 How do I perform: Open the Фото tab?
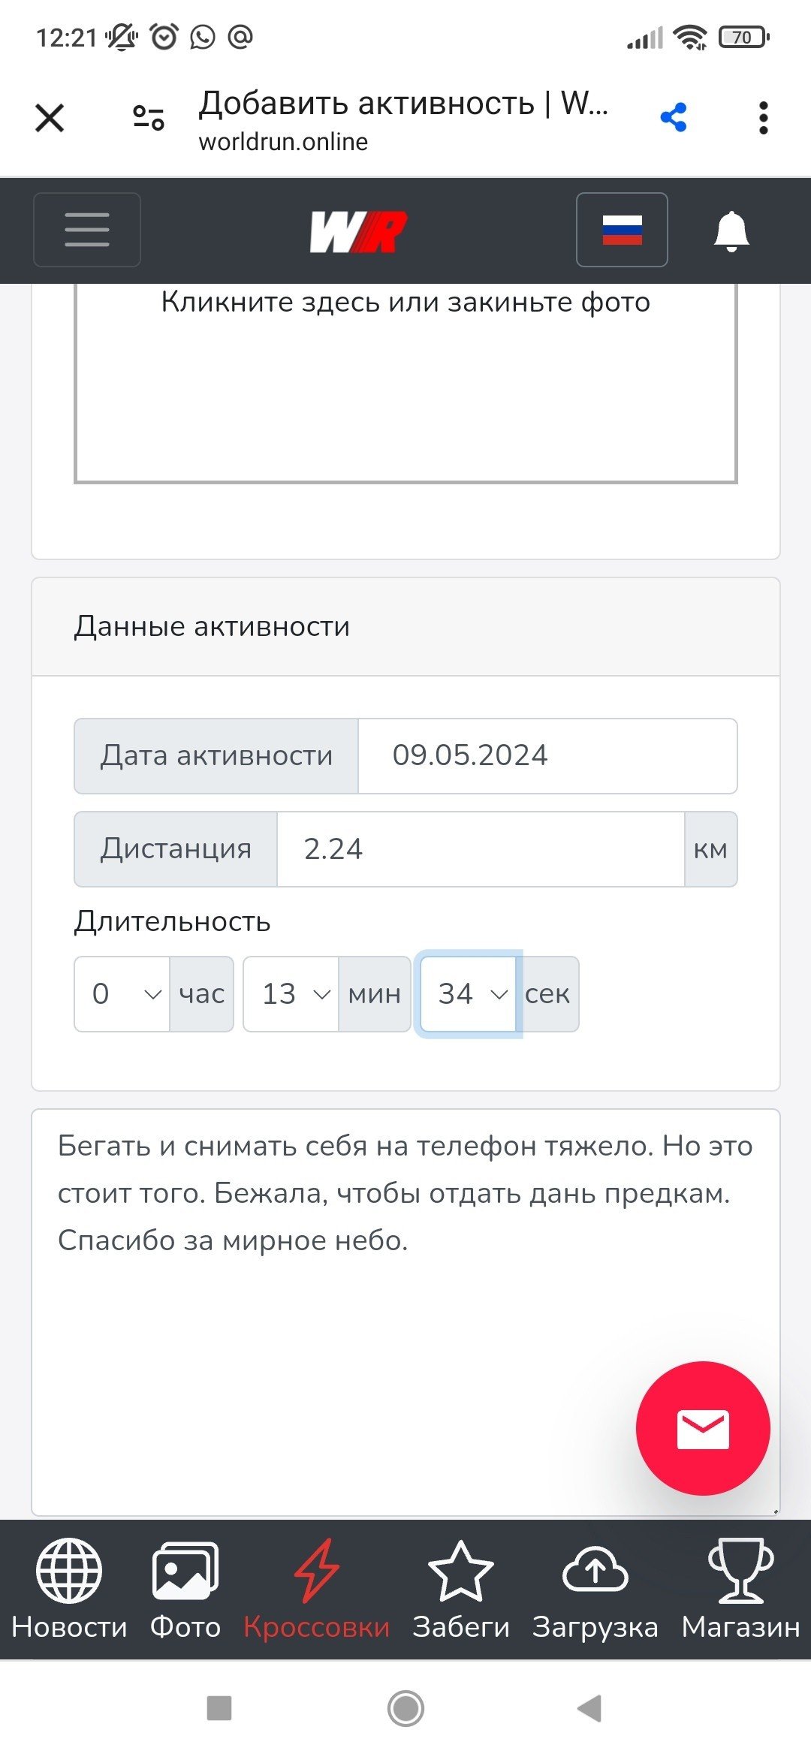coord(185,1590)
